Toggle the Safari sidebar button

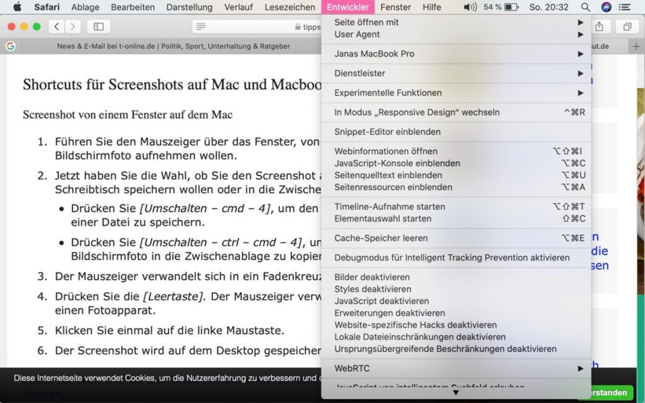pyautogui.click(x=99, y=26)
